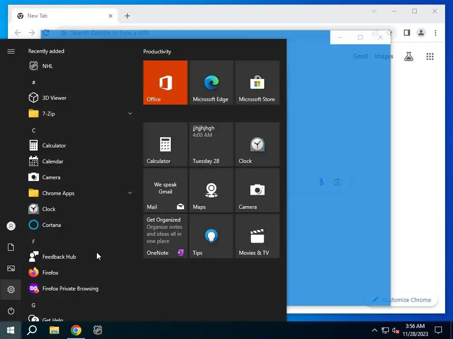Open the notification center icon

438,330
